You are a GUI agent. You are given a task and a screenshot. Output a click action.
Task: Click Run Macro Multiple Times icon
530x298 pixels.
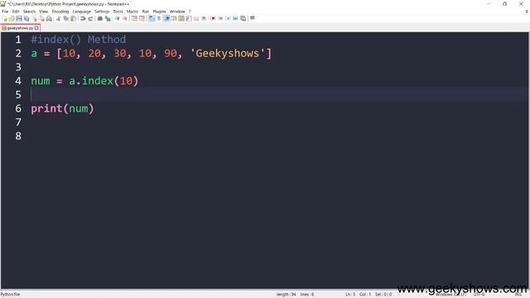(235, 18)
